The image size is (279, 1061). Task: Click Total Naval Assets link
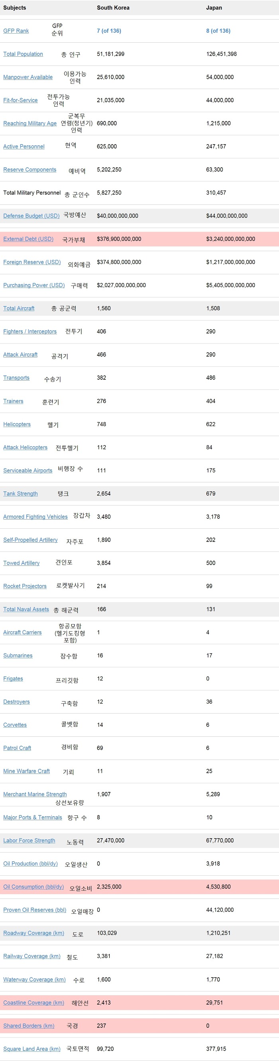tap(26, 609)
